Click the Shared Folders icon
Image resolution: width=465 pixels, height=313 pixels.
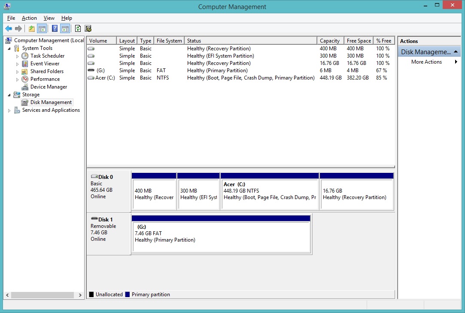coord(25,71)
